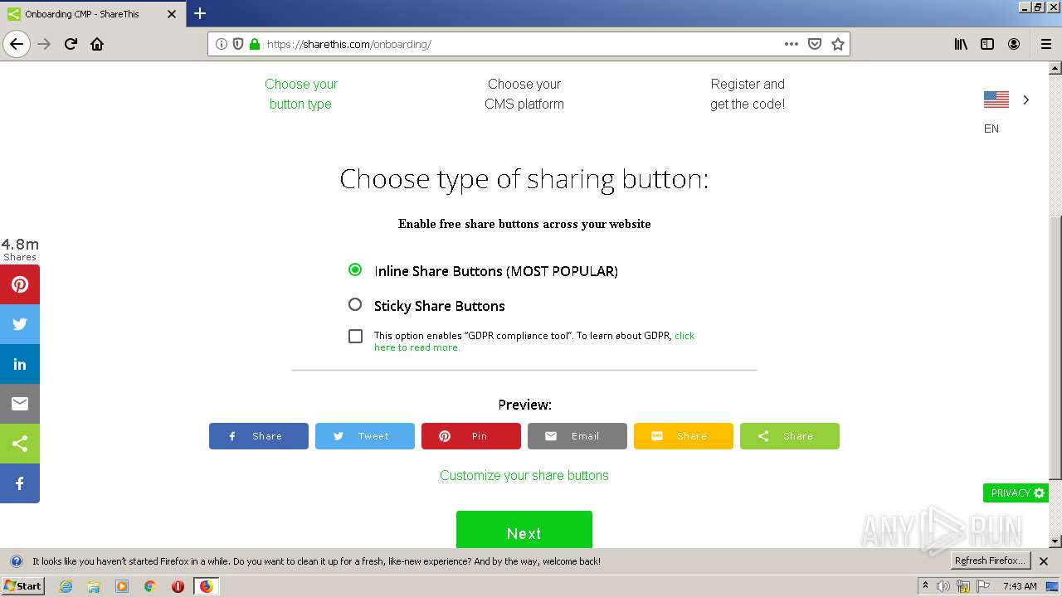Click the Tweet preview button
The width and height of the screenshot is (1062, 597).
365,436
